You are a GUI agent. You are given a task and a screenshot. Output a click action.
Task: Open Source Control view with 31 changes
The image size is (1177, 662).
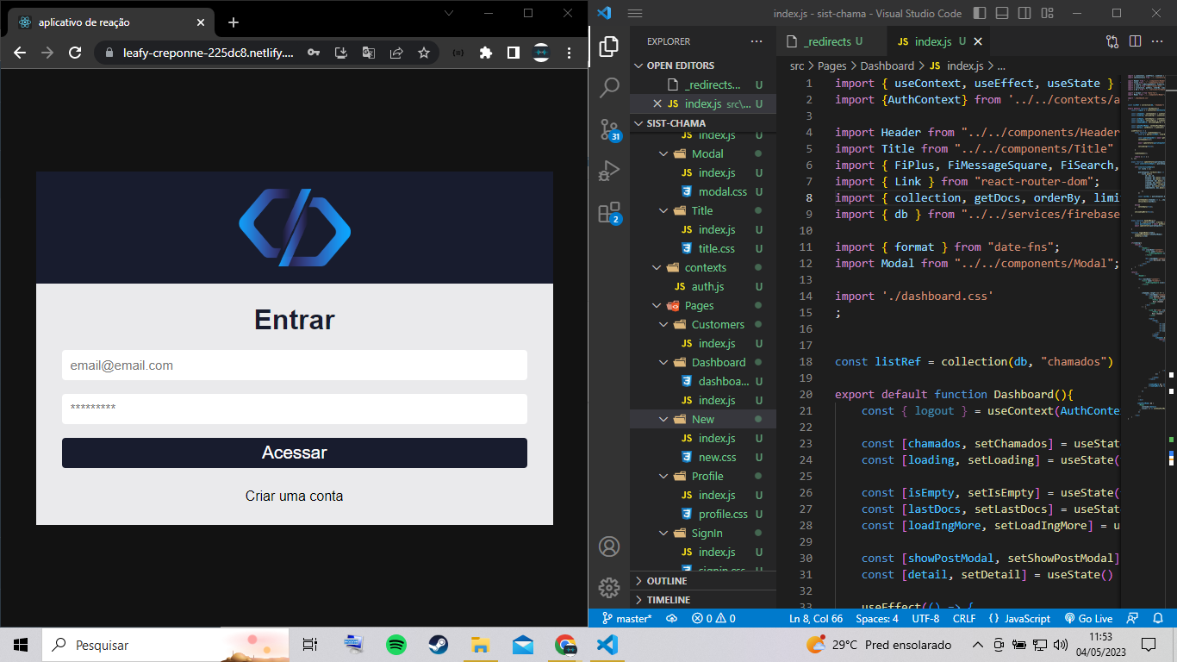click(x=609, y=129)
